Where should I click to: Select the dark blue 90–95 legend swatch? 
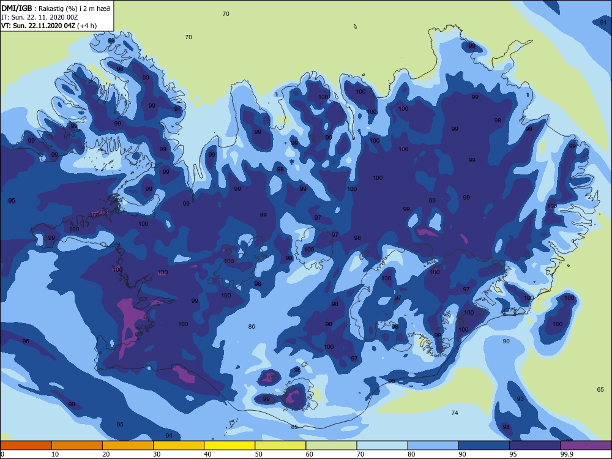click(x=484, y=446)
